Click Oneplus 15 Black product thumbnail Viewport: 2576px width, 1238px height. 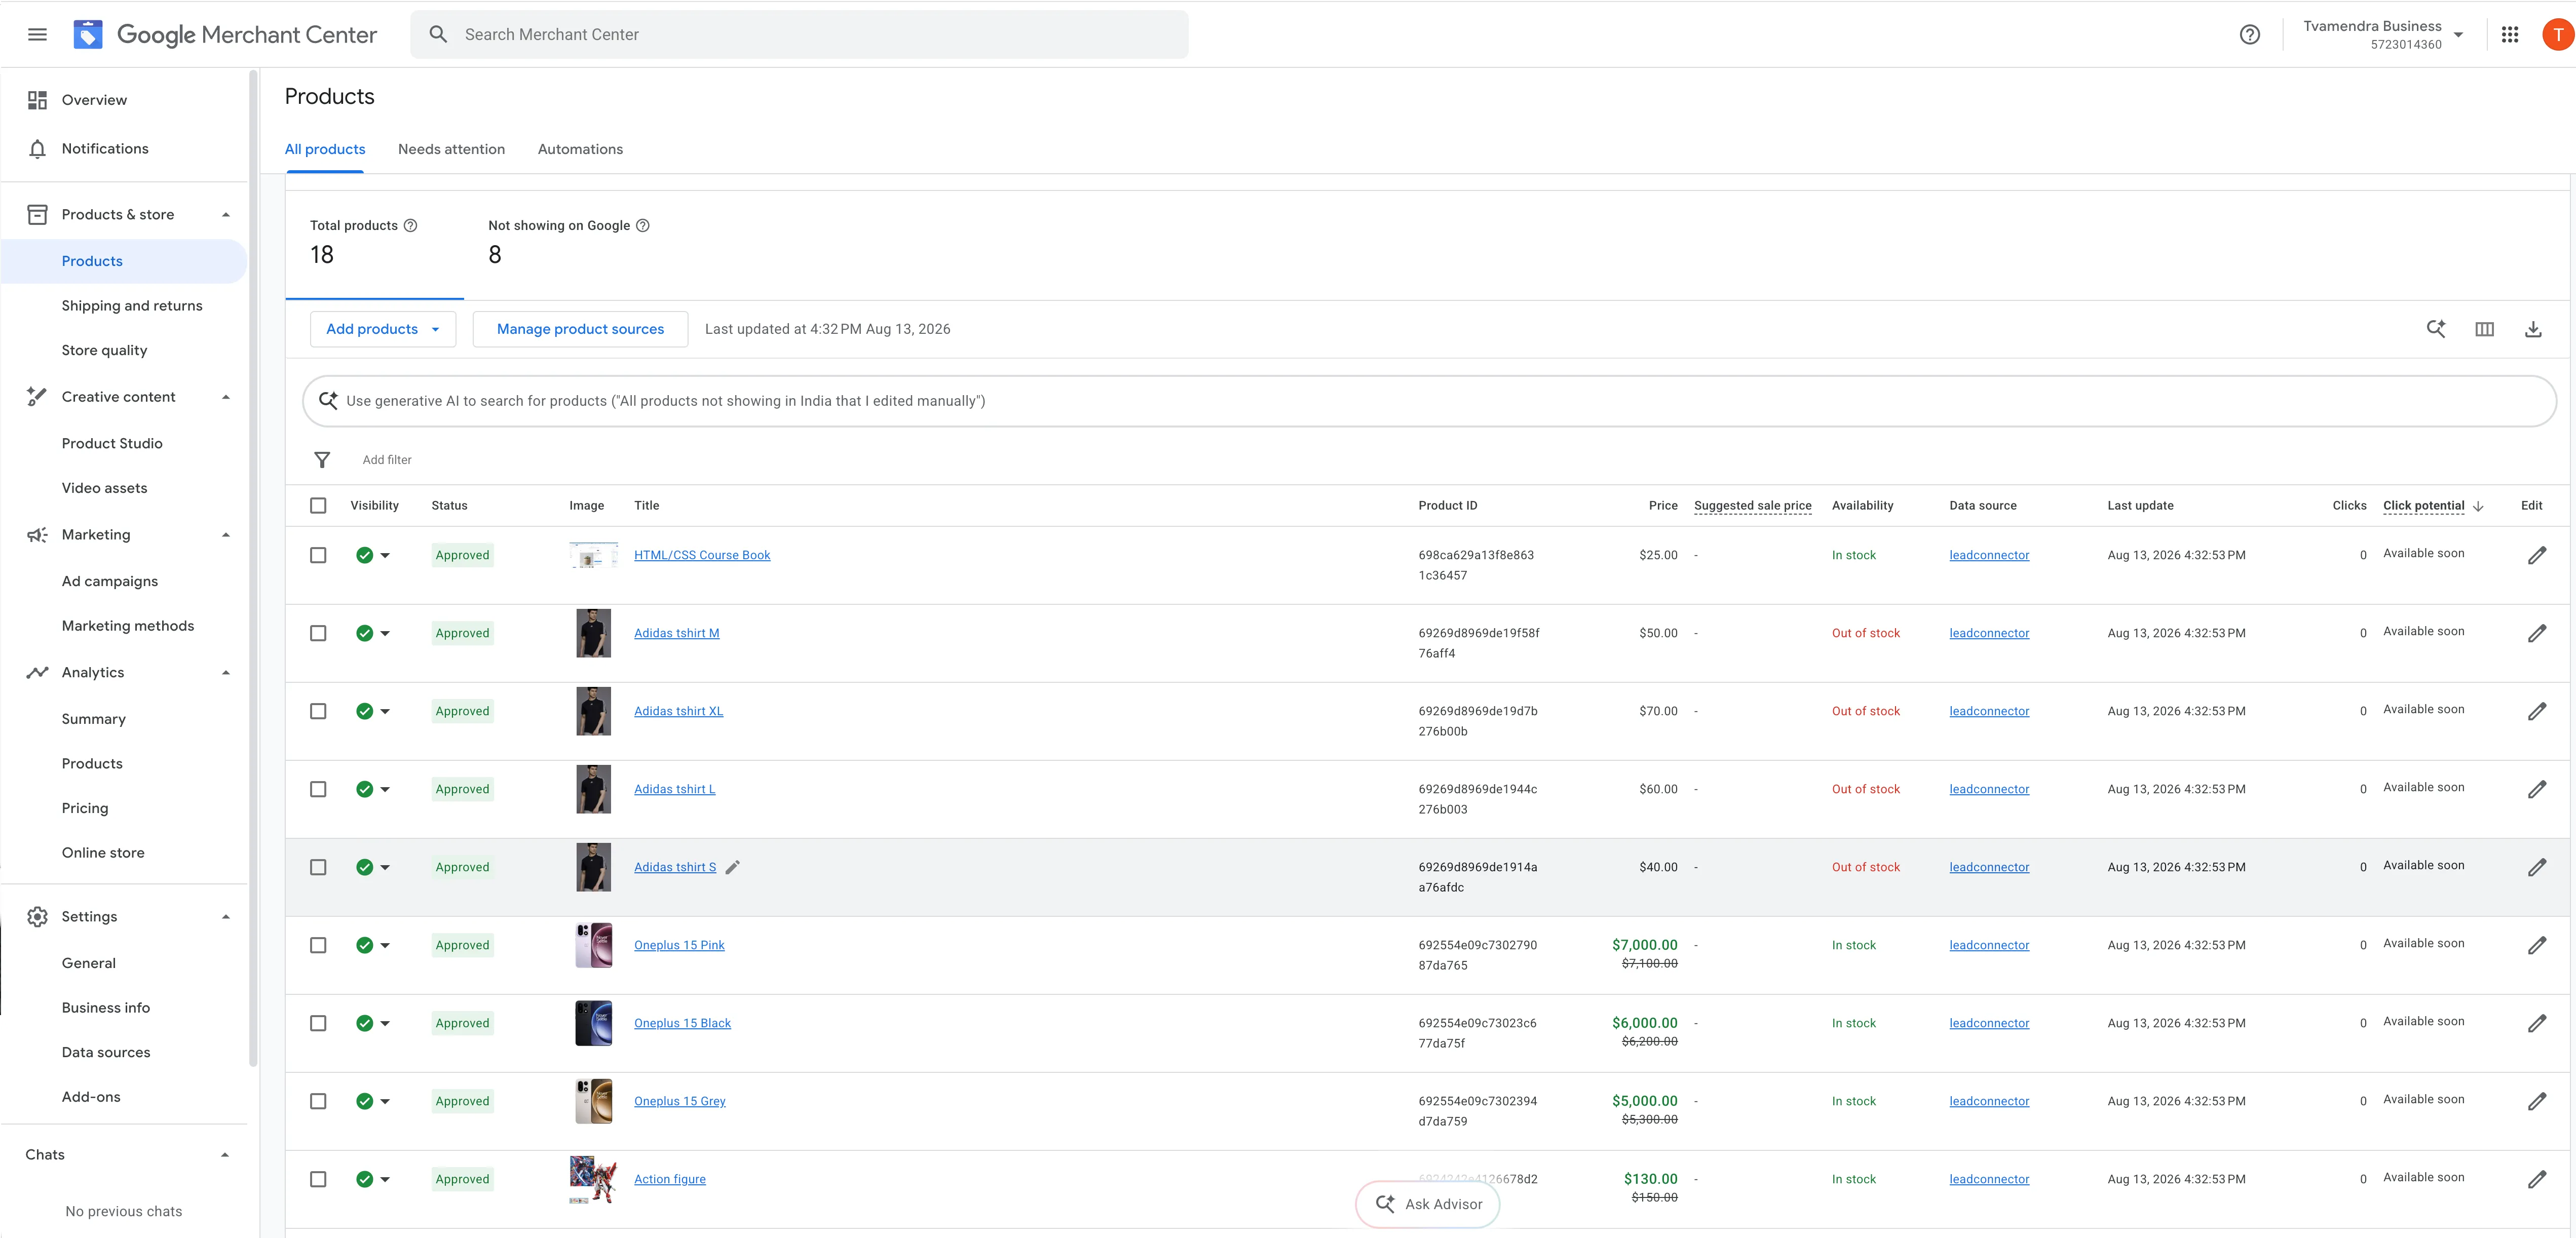(593, 1023)
